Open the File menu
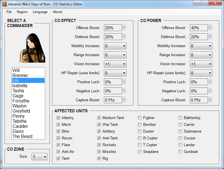 [x=9, y=12]
